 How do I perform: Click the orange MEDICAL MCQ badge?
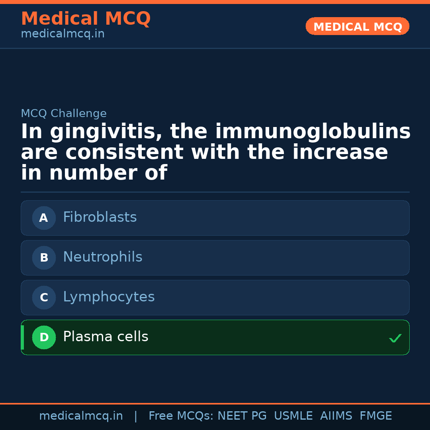[358, 27]
